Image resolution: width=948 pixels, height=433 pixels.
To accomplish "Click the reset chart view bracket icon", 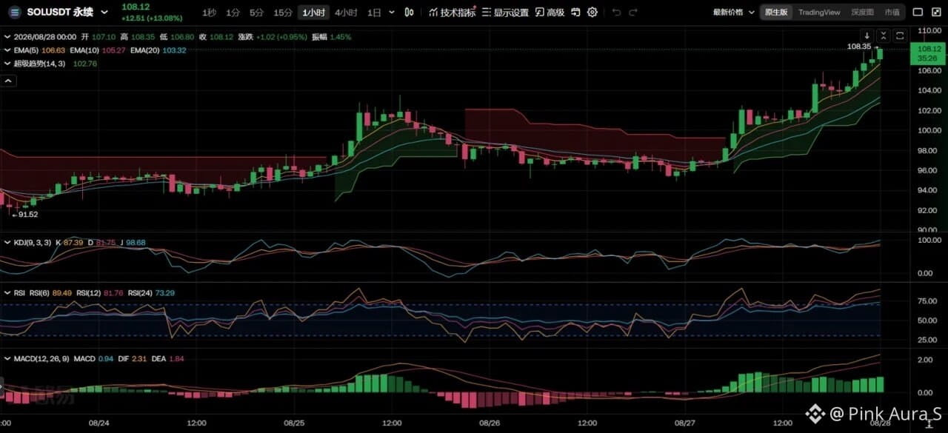I will pos(900,36).
